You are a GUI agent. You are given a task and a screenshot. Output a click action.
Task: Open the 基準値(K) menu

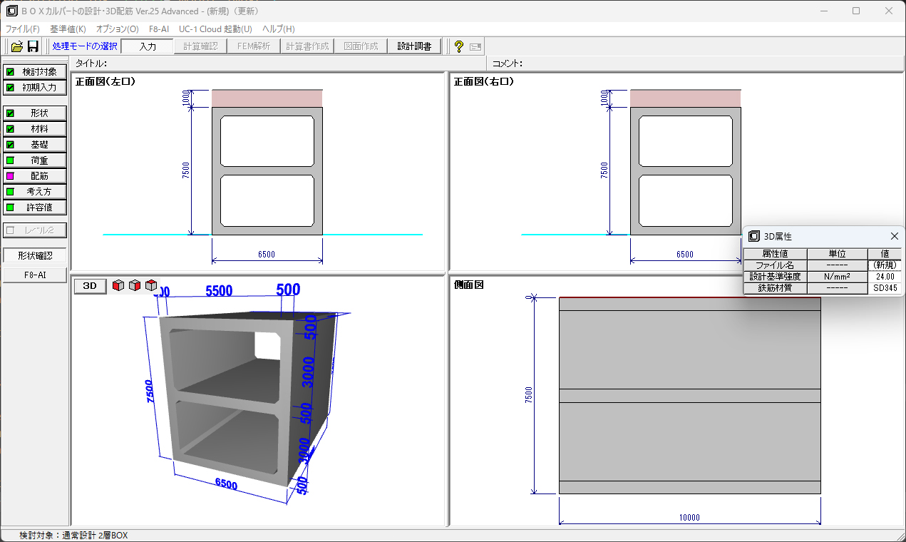coord(68,29)
